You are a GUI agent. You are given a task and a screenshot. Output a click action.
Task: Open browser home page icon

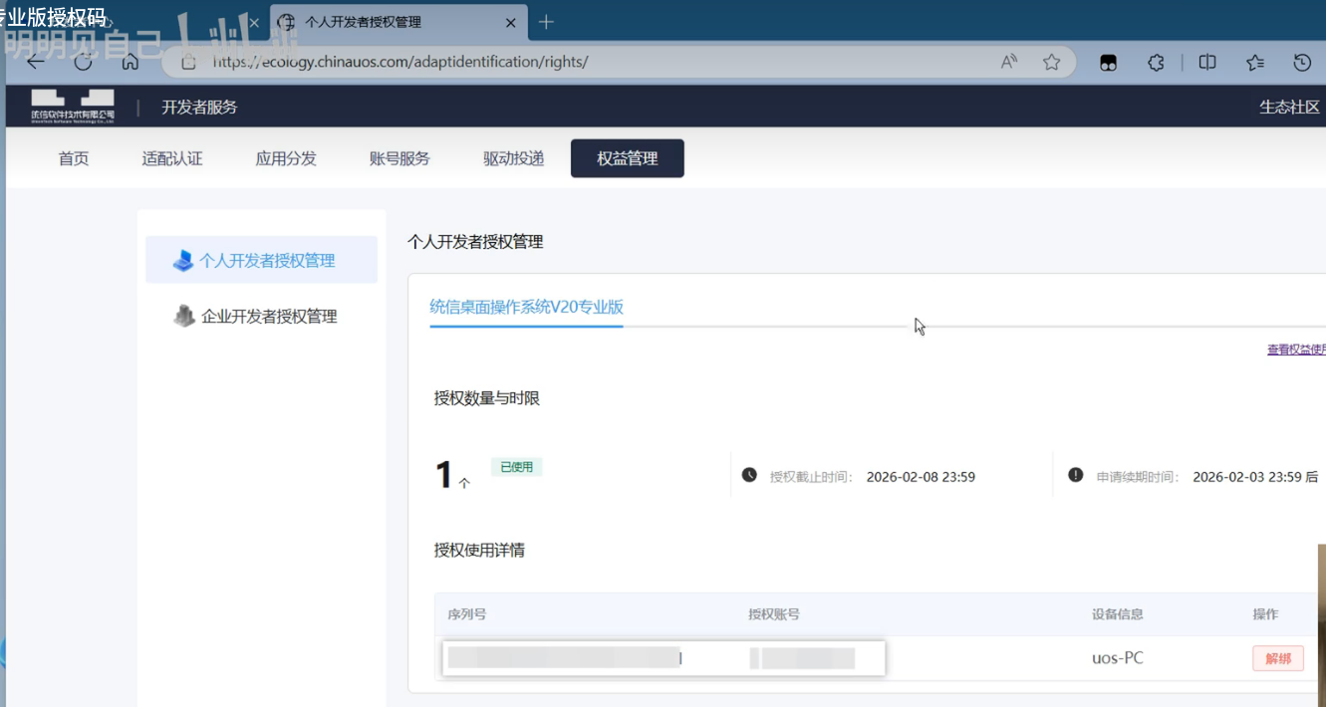coord(130,62)
